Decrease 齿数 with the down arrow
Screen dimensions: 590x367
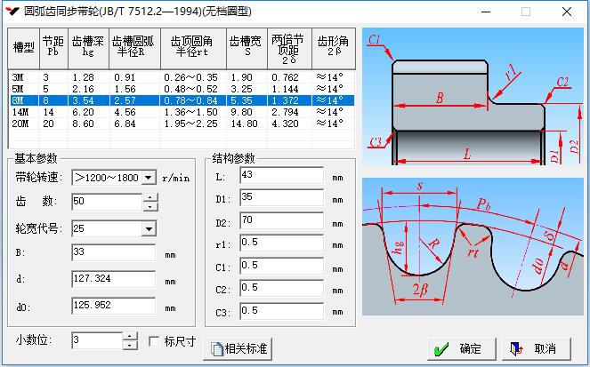(150, 206)
